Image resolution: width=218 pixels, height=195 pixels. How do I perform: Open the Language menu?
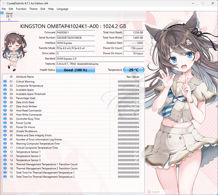pos(62,9)
